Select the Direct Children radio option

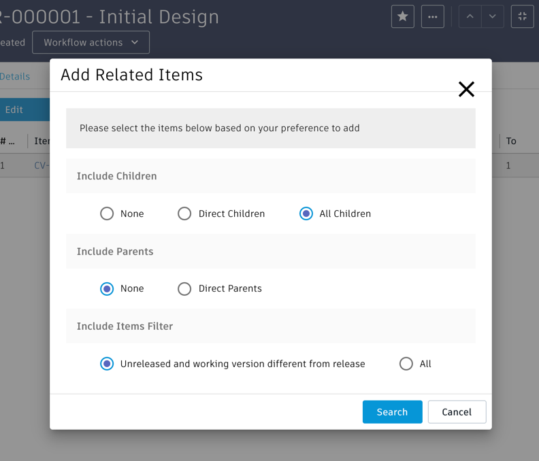coord(184,214)
